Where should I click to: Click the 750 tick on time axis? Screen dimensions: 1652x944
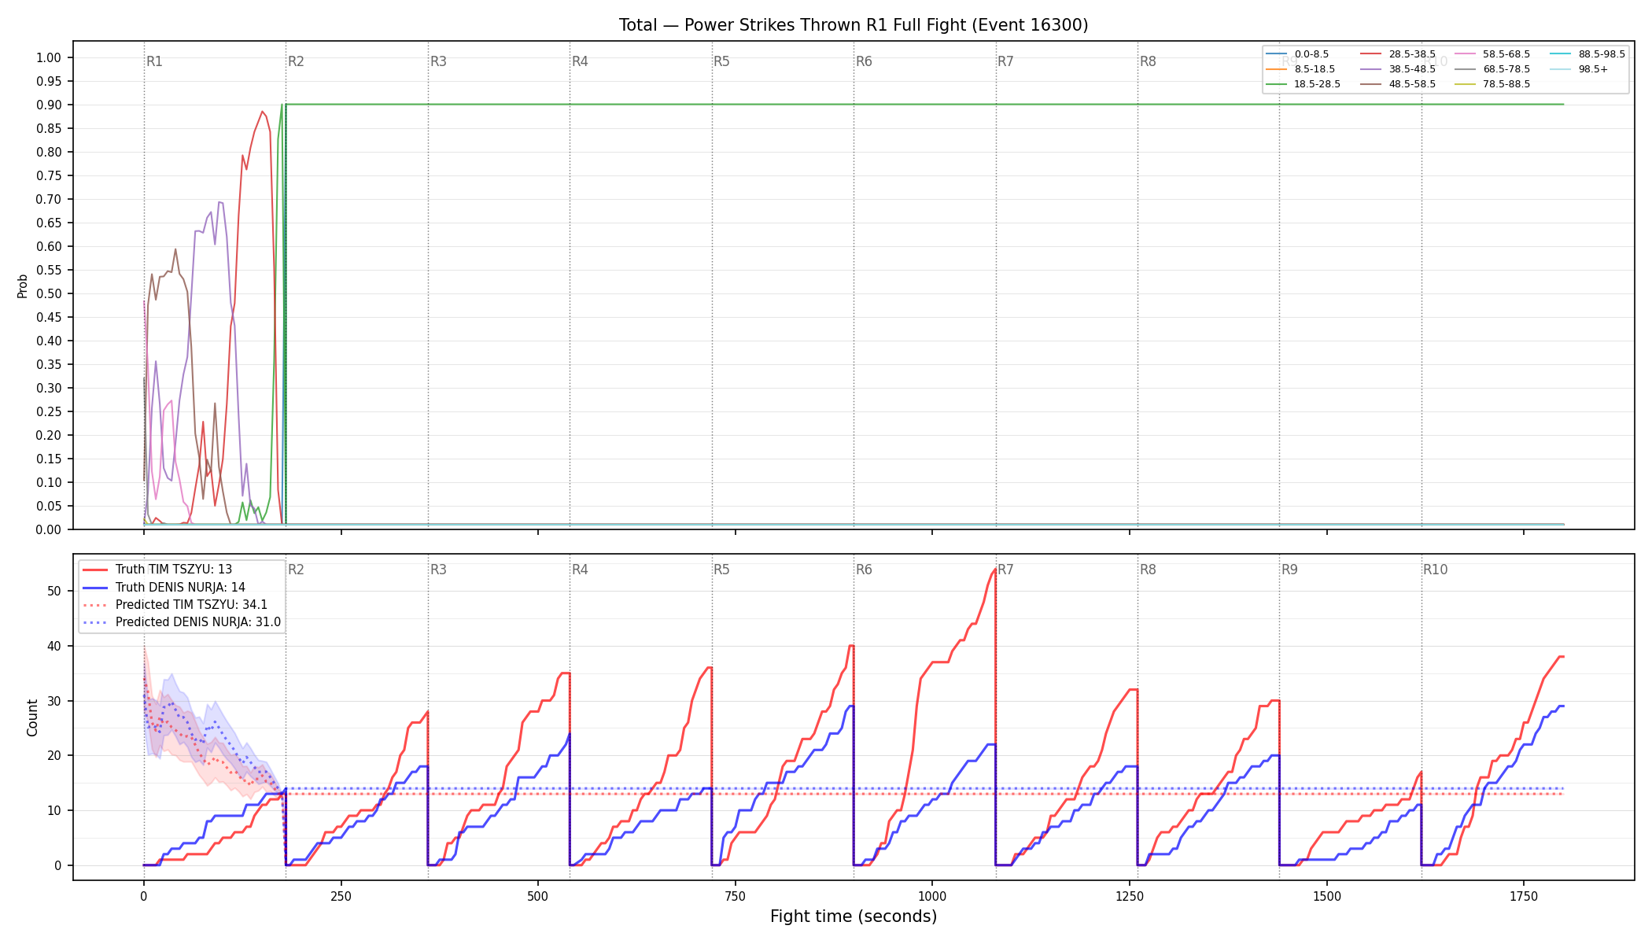735,896
